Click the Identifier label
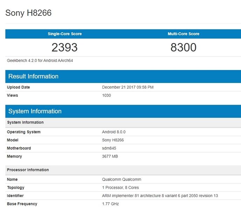Screen dimensions: 241x210 [15, 196]
